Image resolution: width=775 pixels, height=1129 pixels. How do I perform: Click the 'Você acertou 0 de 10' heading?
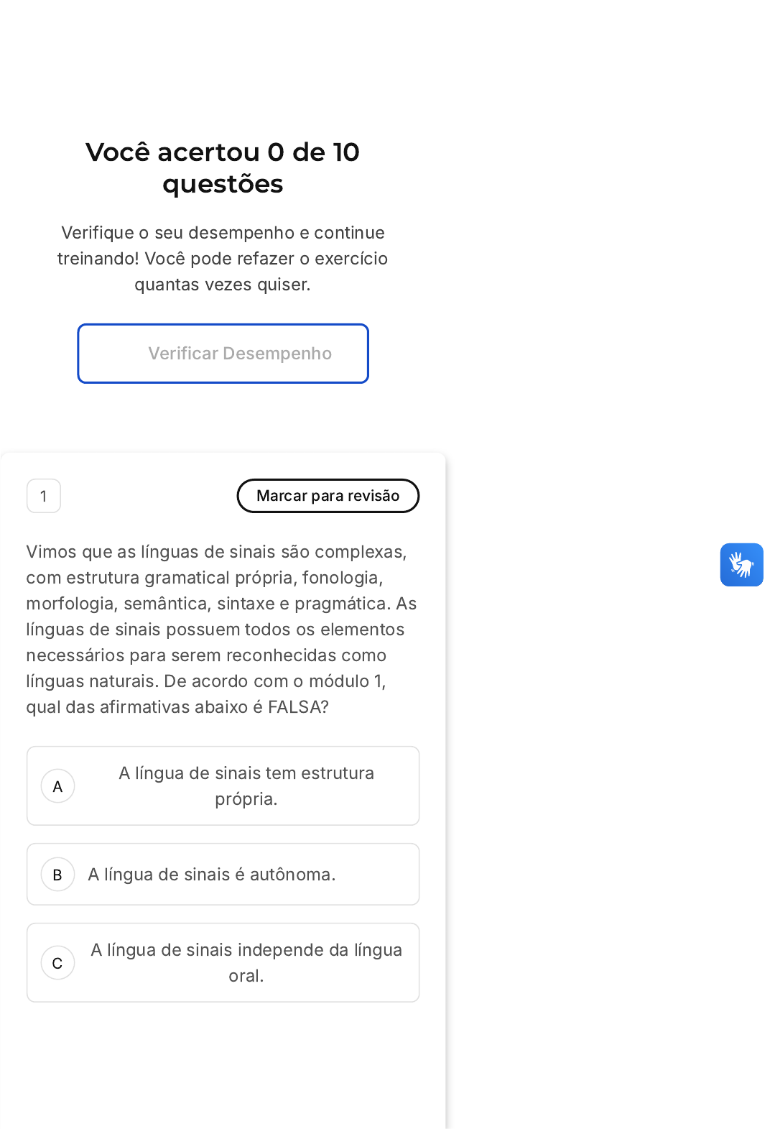pyautogui.click(x=223, y=152)
